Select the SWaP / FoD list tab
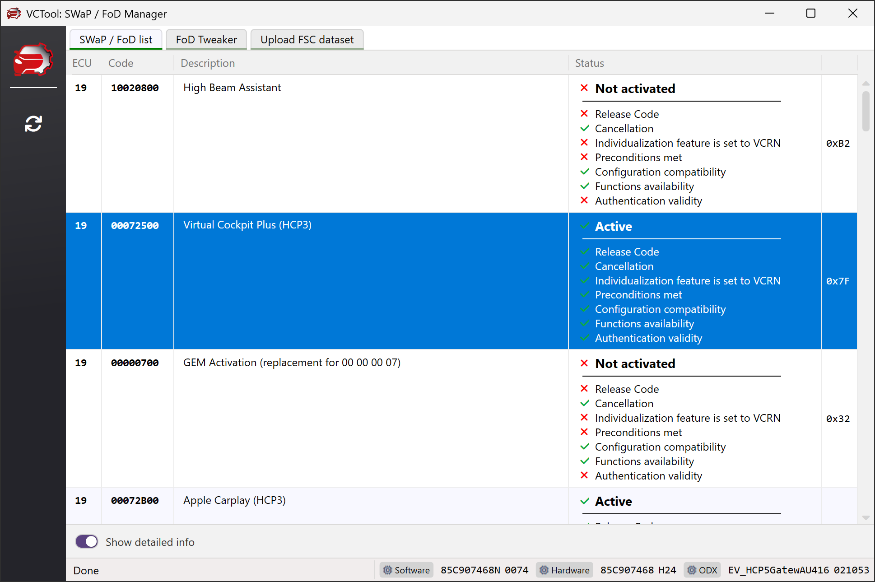 [116, 40]
